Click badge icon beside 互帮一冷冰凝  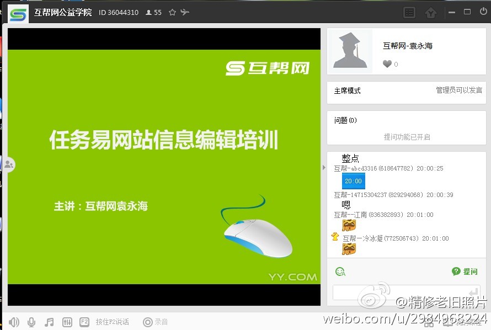tap(335, 237)
